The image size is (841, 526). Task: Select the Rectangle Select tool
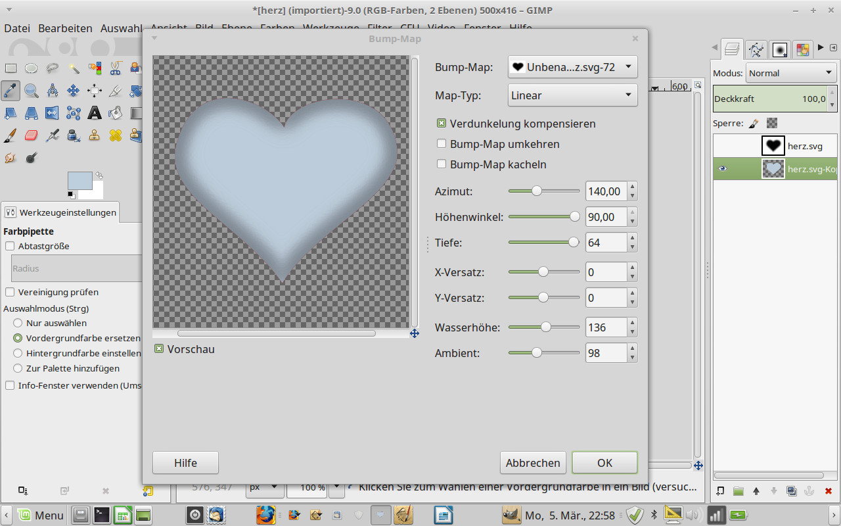(11, 68)
